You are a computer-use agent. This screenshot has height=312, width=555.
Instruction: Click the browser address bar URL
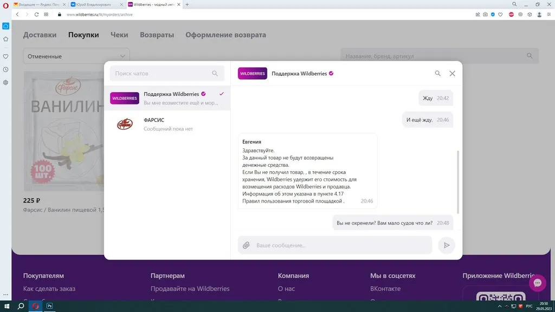[x=100, y=15]
